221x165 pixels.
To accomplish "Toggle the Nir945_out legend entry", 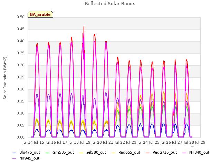I will click(x=26, y=158).
